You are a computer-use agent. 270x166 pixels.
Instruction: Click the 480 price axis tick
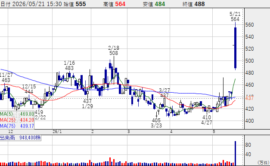249,73
